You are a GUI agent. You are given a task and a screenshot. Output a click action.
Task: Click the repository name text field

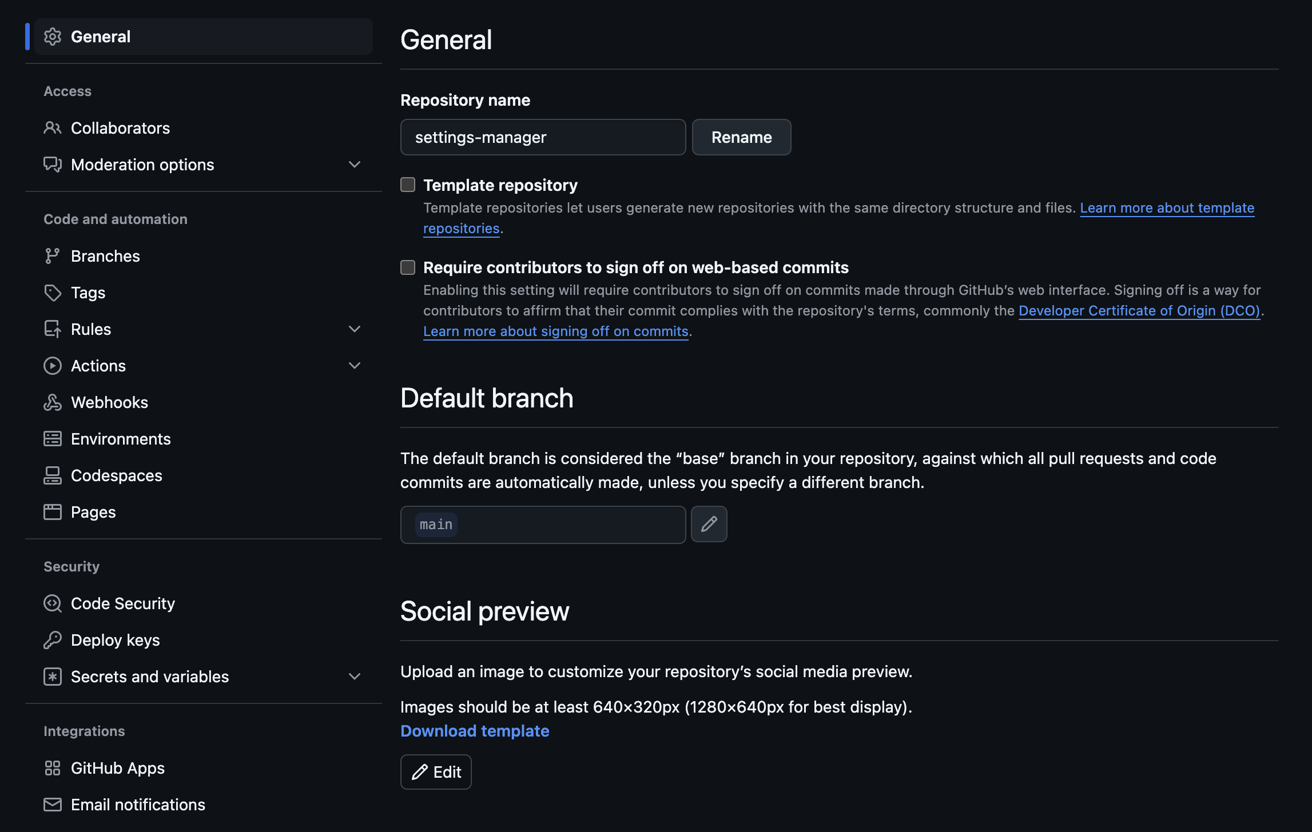point(543,137)
